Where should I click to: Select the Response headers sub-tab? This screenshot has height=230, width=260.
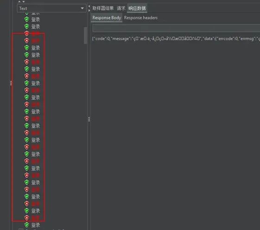click(x=140, y=18)
